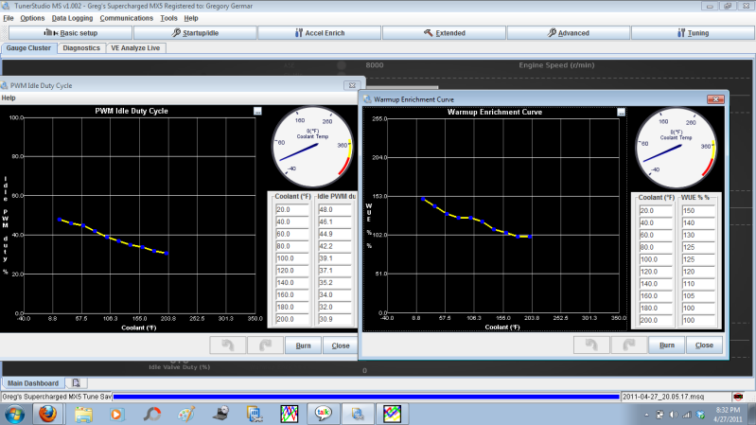Select Idle PWM field showing 48.0

[333, 210]
